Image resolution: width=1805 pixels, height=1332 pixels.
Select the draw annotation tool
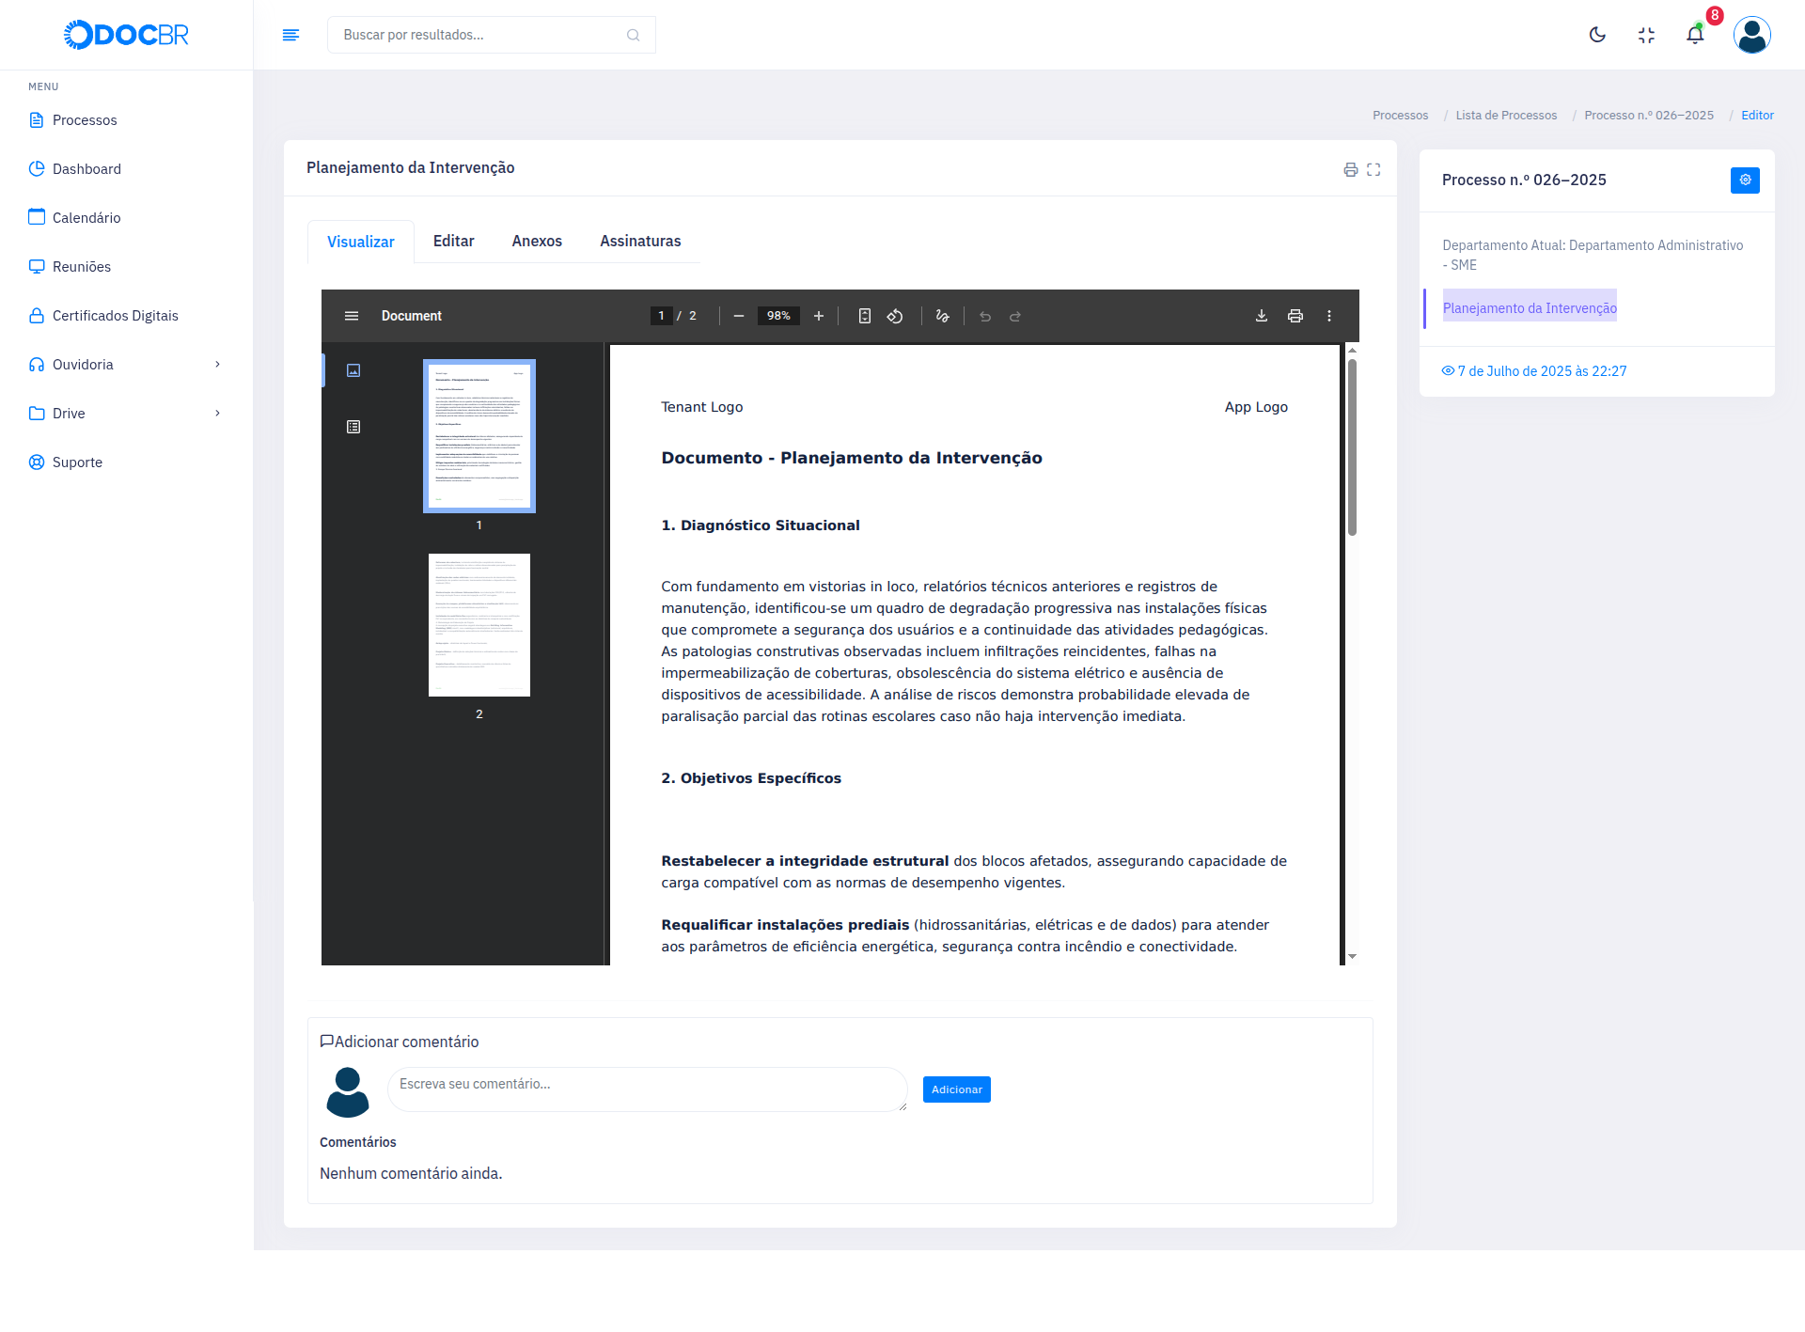[x=942, y=316]
